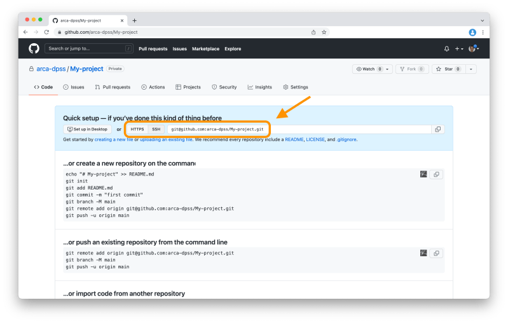Screen dimensions: 508x323
Task: Switch to the repository Pull requests tab
Action: (113, 87)
